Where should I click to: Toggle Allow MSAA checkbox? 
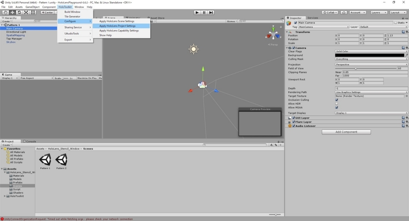point(336,108)
